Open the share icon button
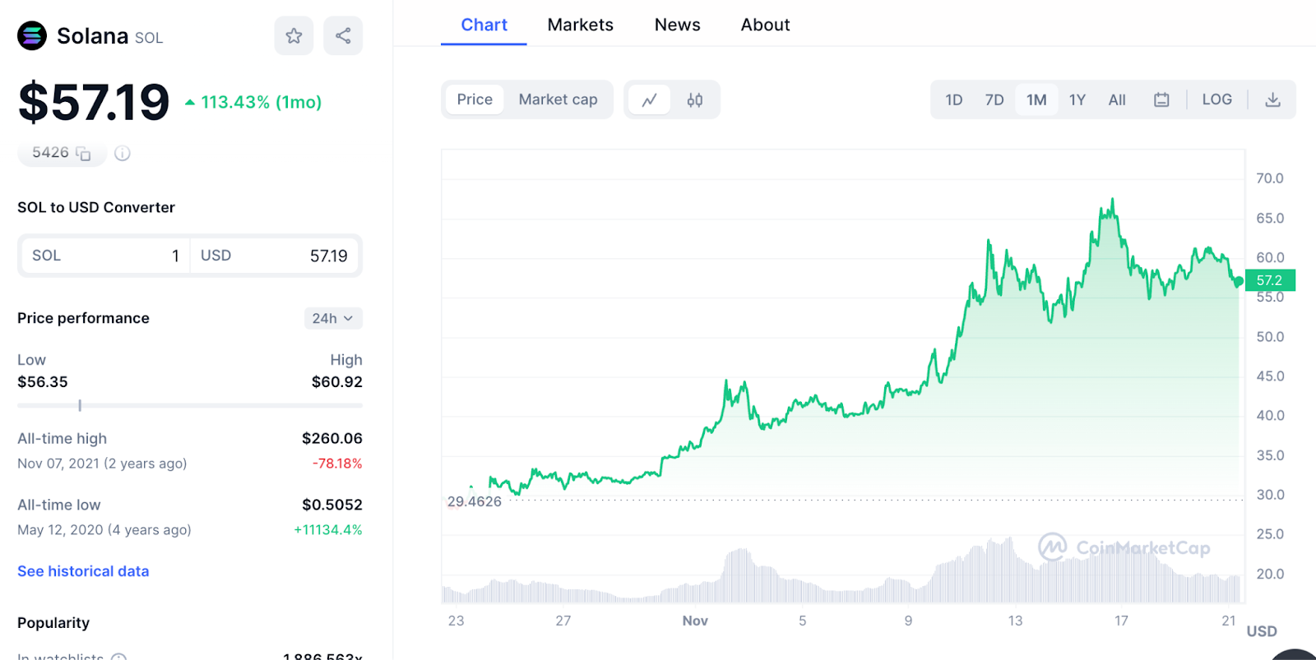Image resolution: width=1316 pixels, height=660 pixels. pyautogui.click(x=343, y=35)
